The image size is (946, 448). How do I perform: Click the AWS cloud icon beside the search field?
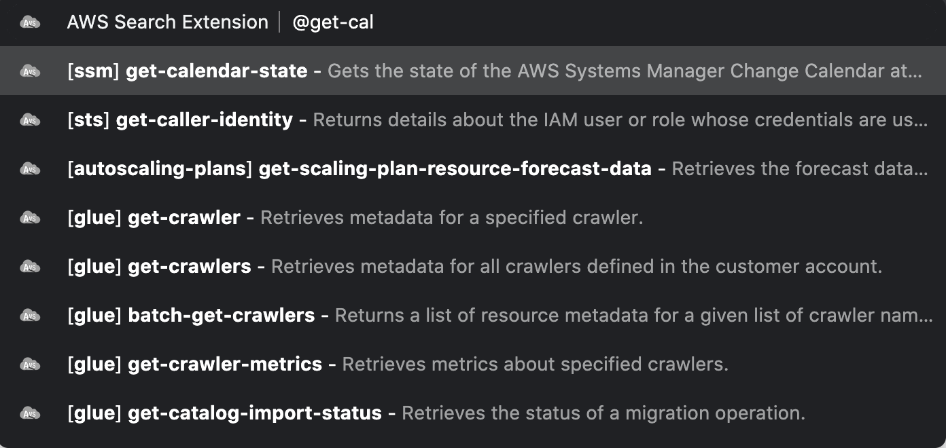tap(30, 22)
